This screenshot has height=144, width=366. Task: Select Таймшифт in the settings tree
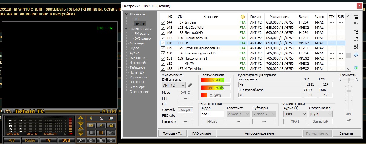click(x=137, y=67)
